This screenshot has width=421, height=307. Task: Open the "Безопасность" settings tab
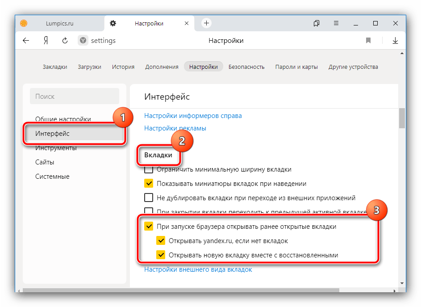(x=246, y=67)
